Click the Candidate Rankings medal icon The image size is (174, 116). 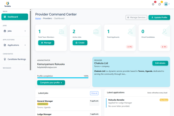5,59
